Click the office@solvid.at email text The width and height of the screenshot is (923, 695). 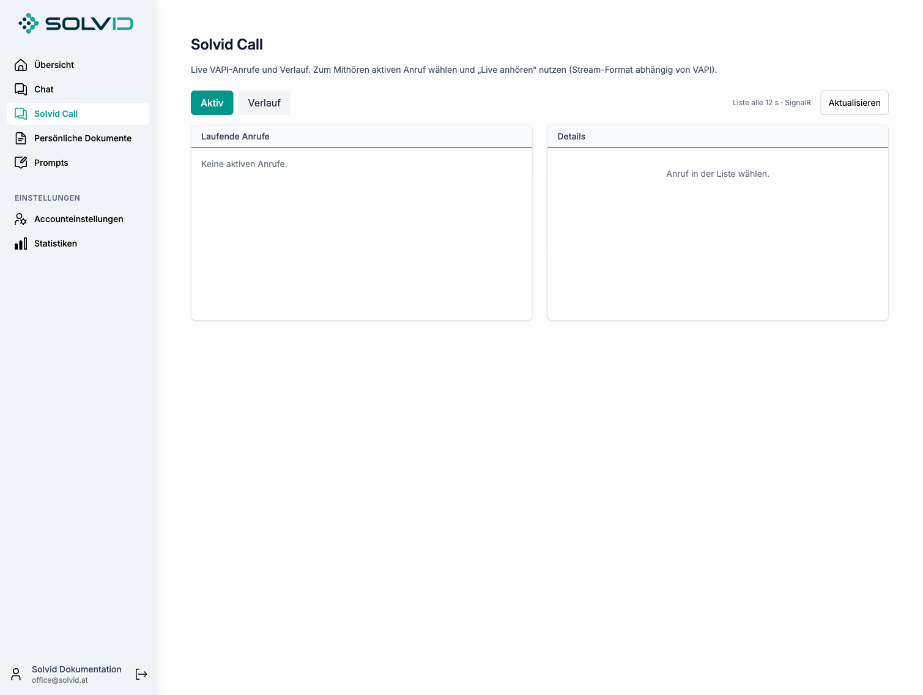[x=60, y=680]
